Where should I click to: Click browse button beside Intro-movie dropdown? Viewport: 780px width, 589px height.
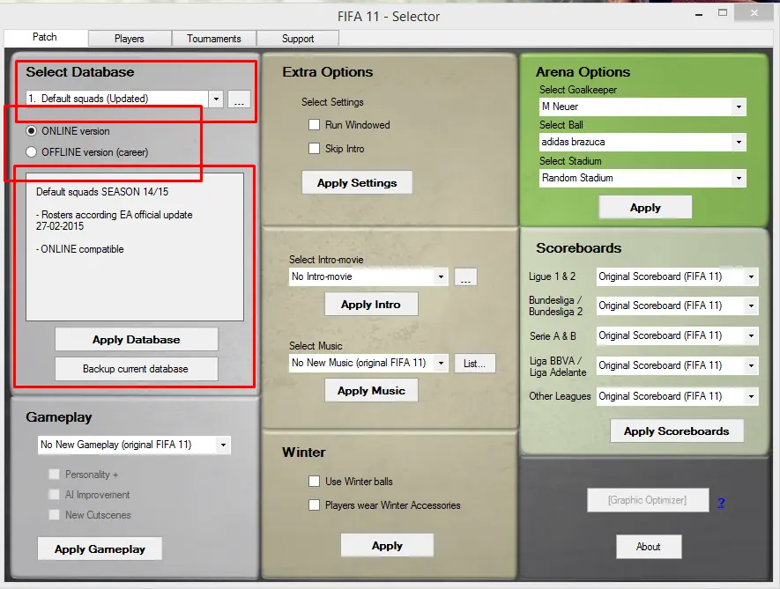pyautogui.click(x=465, y=277)
